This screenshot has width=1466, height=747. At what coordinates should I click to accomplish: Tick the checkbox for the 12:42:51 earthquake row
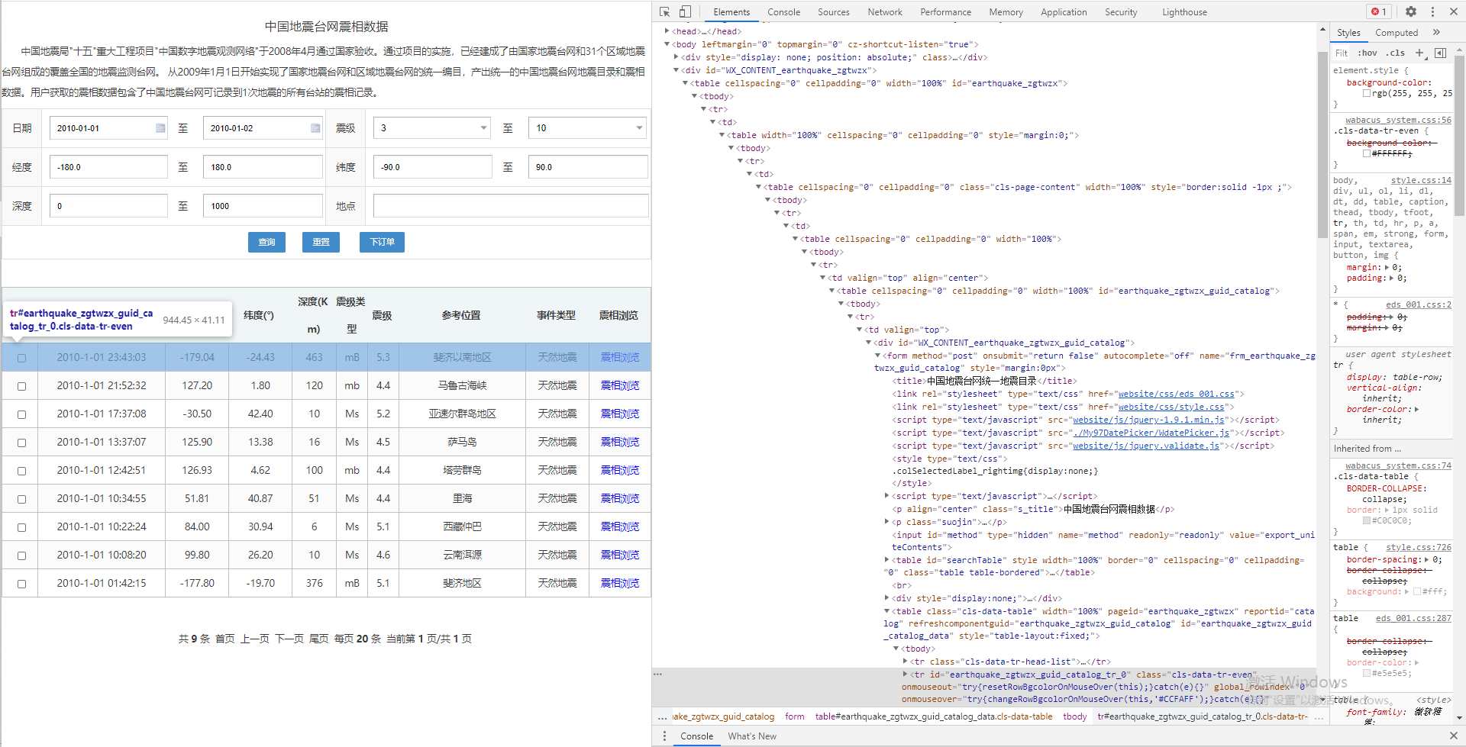click(x=21, y=471)
